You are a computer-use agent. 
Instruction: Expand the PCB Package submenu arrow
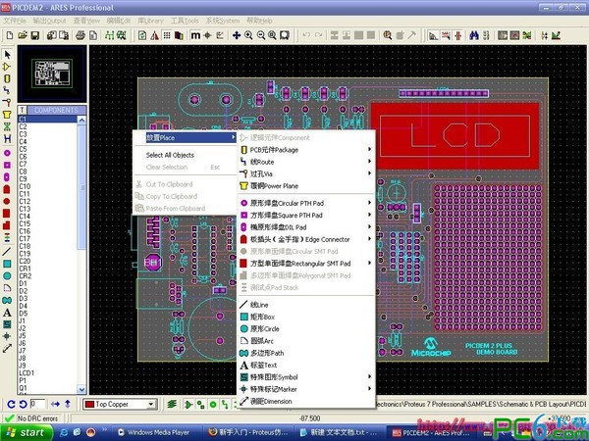coord(369,150)
